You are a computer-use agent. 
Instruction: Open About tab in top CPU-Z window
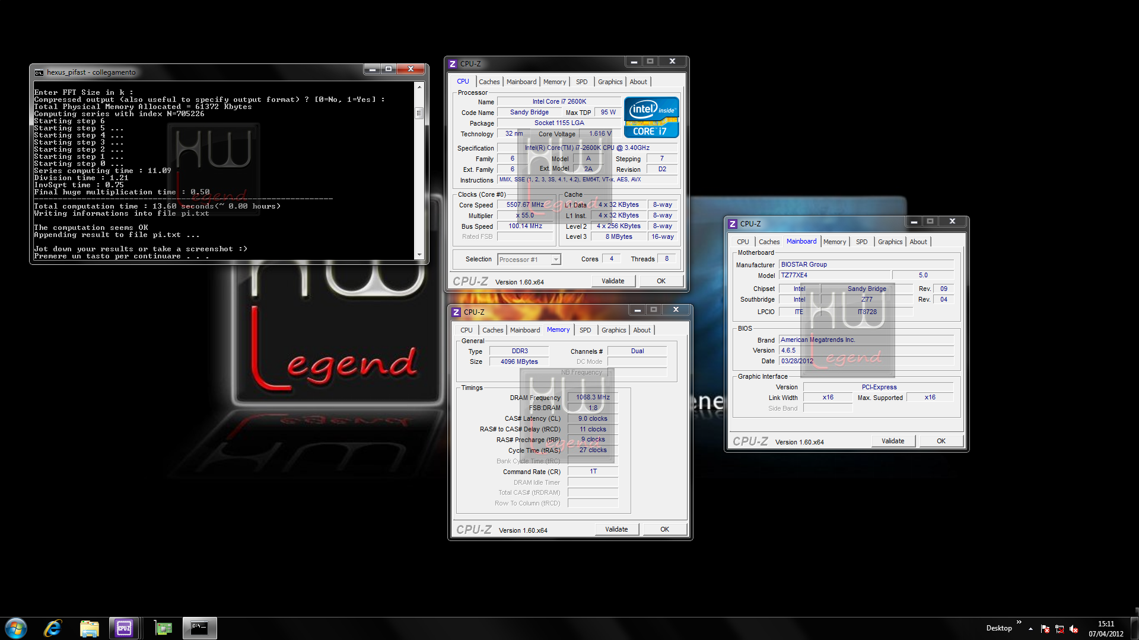(x=638, y=82)
